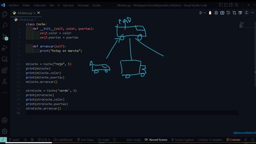Screen dimensions: 256x144
Task: Open the Editar menu
Action: pos(26,5)
